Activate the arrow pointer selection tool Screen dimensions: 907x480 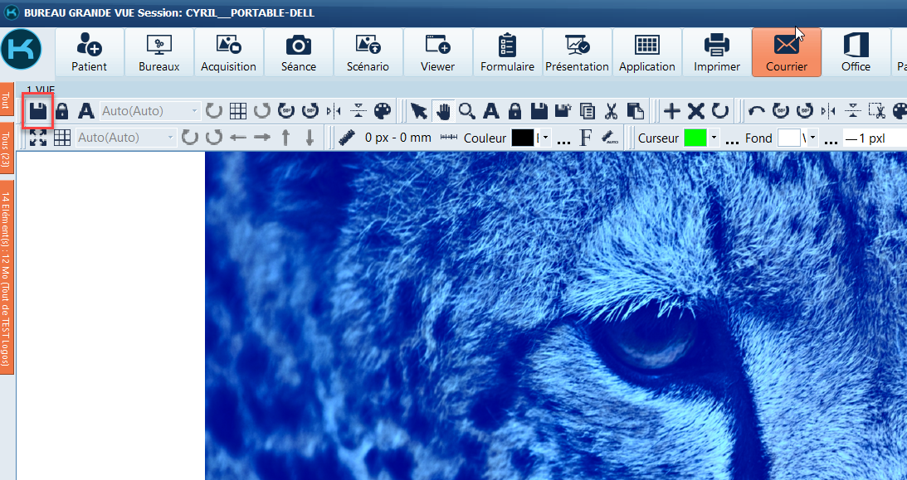(x=420, y=111)
